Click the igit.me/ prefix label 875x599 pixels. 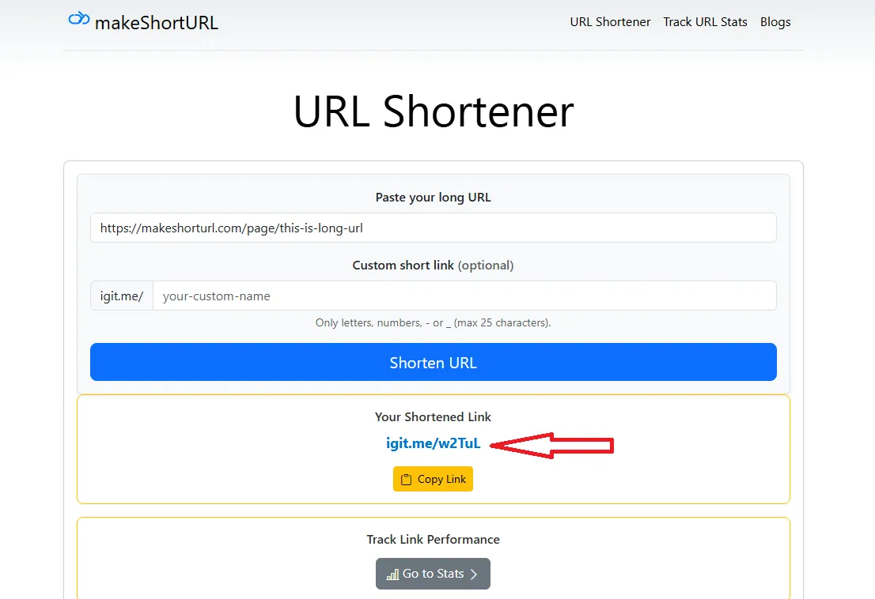[120, 296]
